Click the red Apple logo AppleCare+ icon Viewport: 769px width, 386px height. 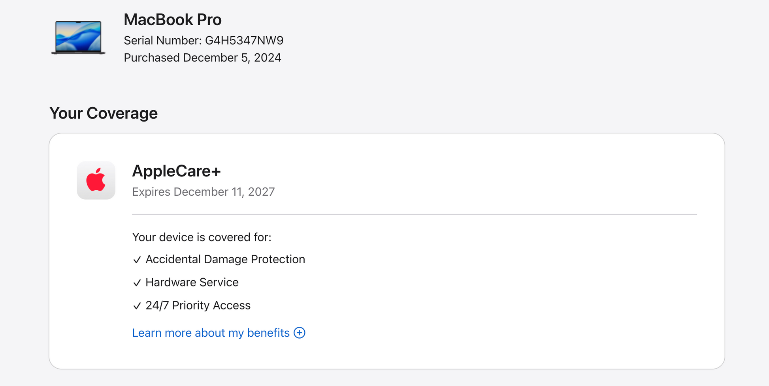point(96,180)
